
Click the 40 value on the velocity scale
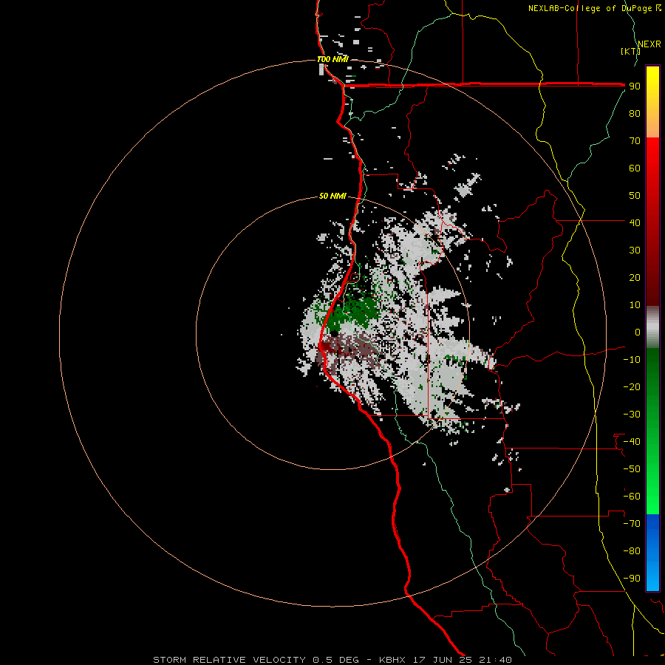(x=635, y=223)
